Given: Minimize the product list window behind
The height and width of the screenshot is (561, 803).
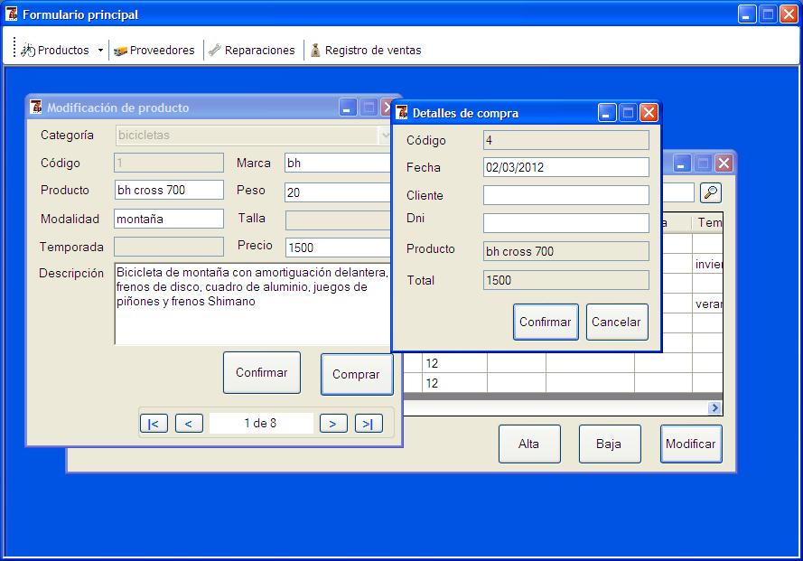Looking at the screenshot, I should pos(680,164).
